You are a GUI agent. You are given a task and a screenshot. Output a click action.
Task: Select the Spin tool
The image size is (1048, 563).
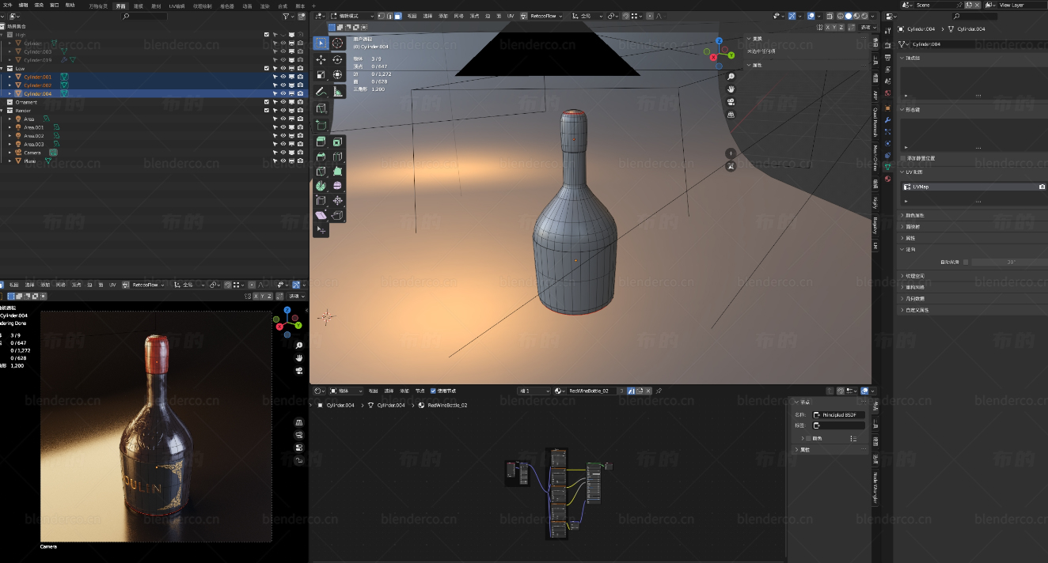tap(321, 186)
